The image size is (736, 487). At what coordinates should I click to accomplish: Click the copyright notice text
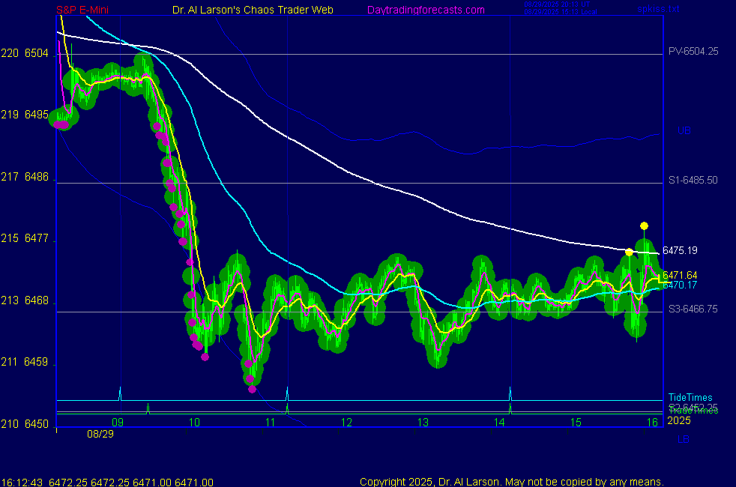511,482
